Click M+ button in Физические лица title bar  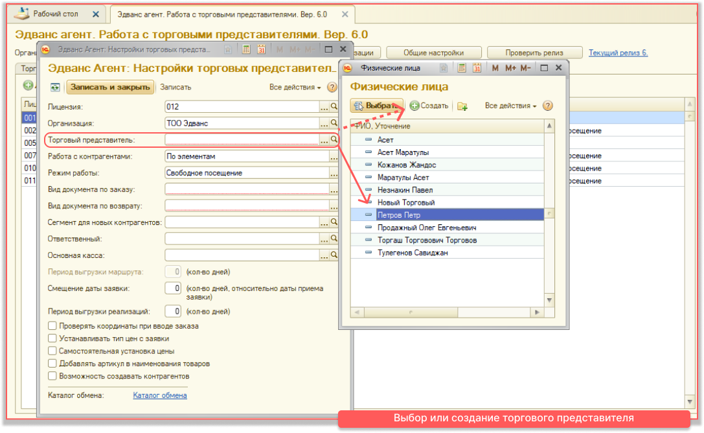pyautogui.click(x=510, y=68)
